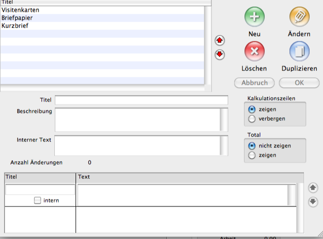Select Kalkulationszeilen zeigen radio button
This screenshot has width=323, height=239.
(252, 109)
